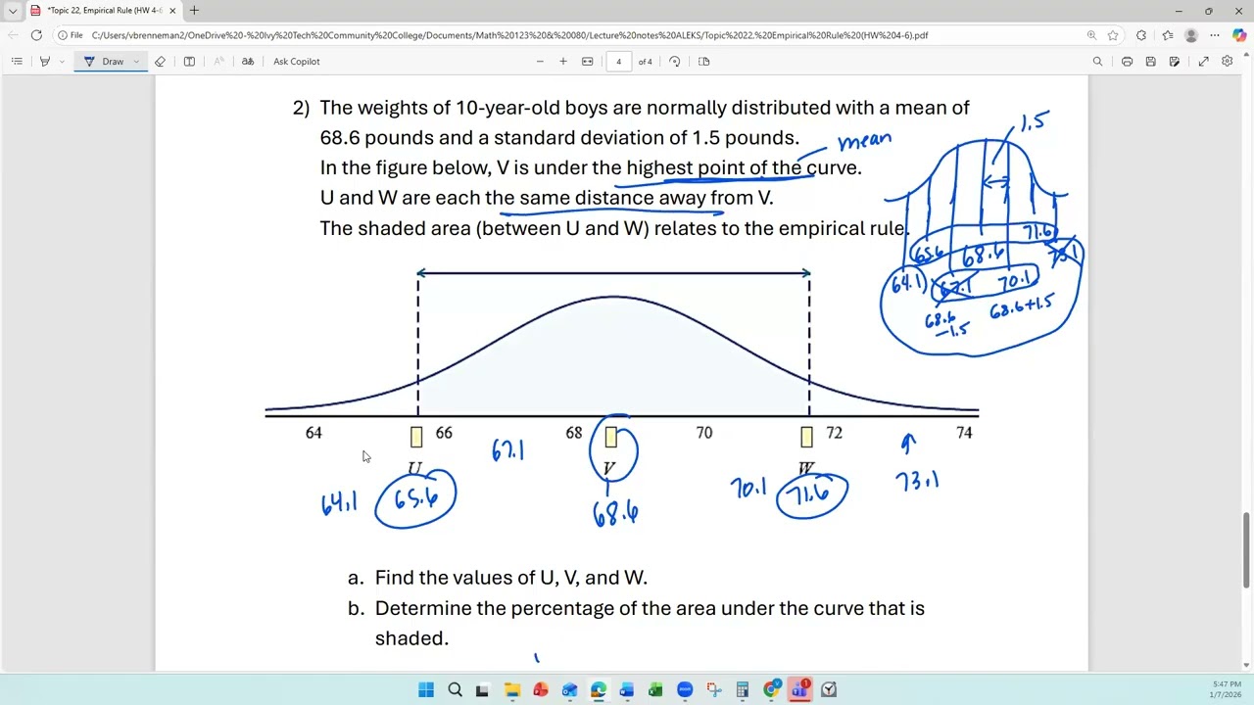
Task: Edit the page number field showing 4
Action: coord(618,61)
